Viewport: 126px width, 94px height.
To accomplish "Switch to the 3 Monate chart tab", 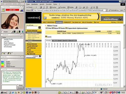I will [55, 41].
